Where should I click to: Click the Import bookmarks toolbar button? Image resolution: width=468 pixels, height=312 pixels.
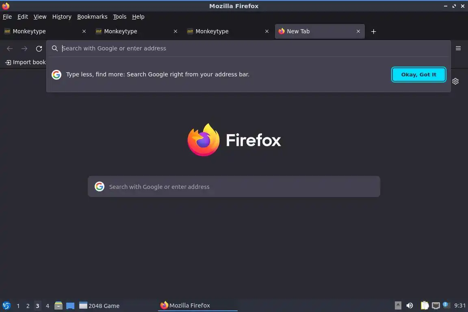click(x=26, y=62)
